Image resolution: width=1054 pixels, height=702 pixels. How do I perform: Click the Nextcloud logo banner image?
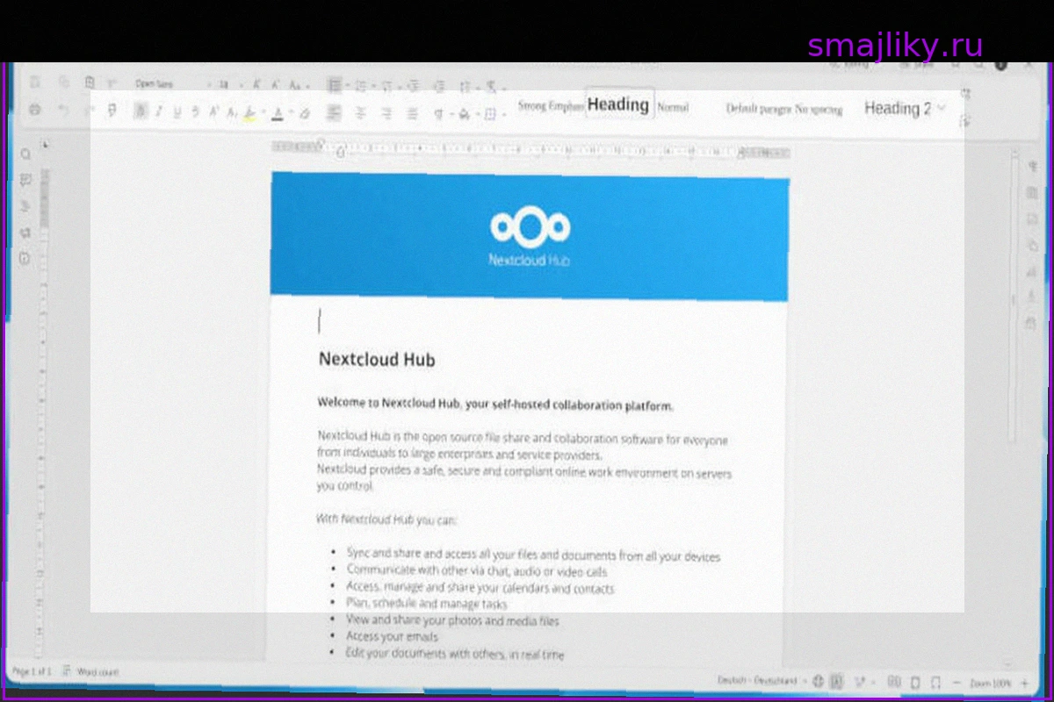[x=530, y=235]
